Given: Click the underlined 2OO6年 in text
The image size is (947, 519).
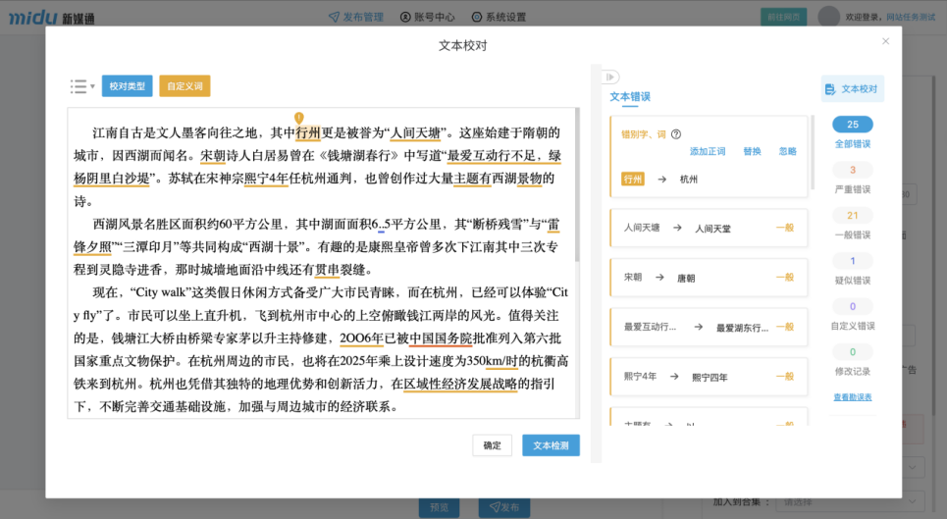Looking at the screenshot, I should [x=362, y=338].
